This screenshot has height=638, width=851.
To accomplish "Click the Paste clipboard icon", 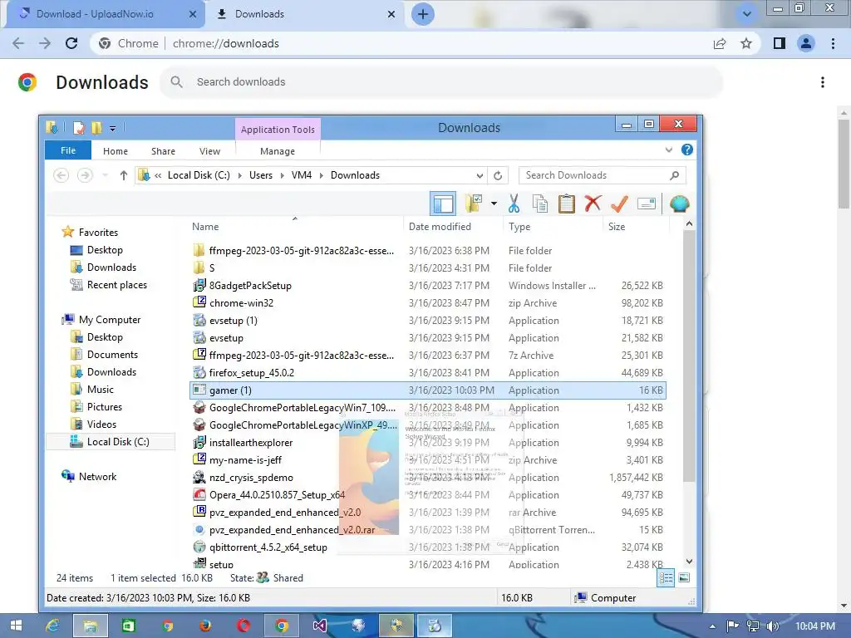I will pyautogui.click(x=566, y=204).
